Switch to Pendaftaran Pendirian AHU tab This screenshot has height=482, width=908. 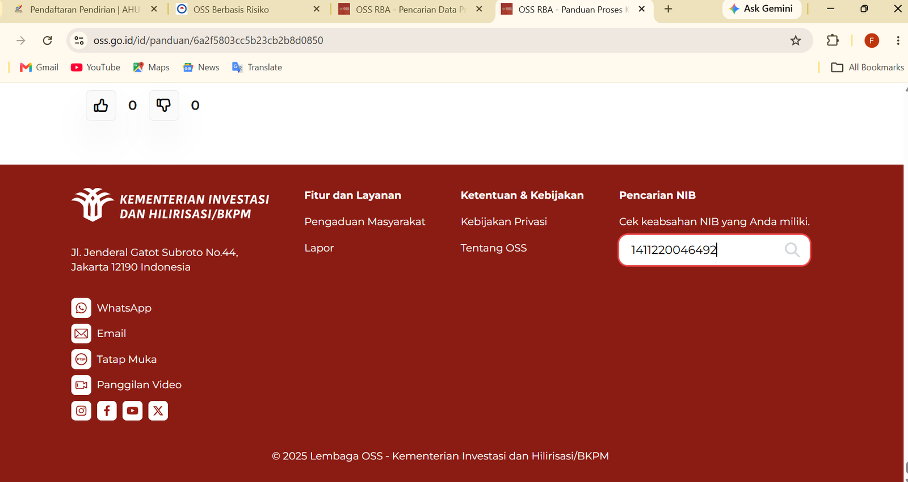(85, 10)
